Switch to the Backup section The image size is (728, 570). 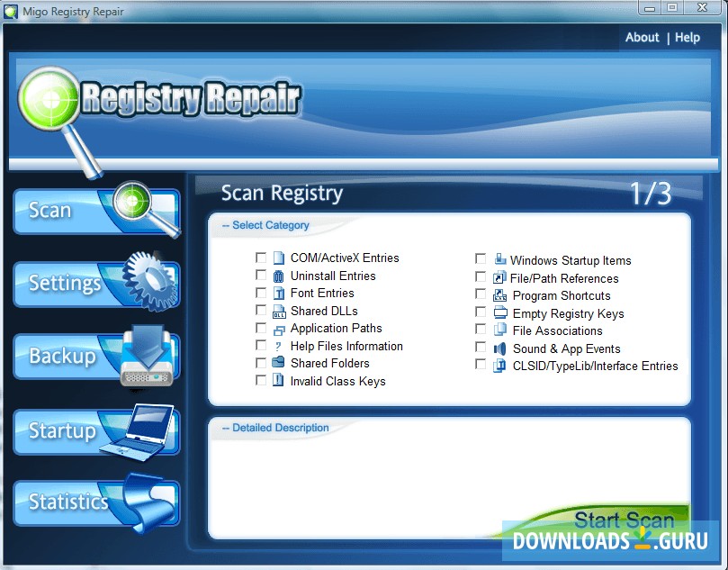coord(96,357)
